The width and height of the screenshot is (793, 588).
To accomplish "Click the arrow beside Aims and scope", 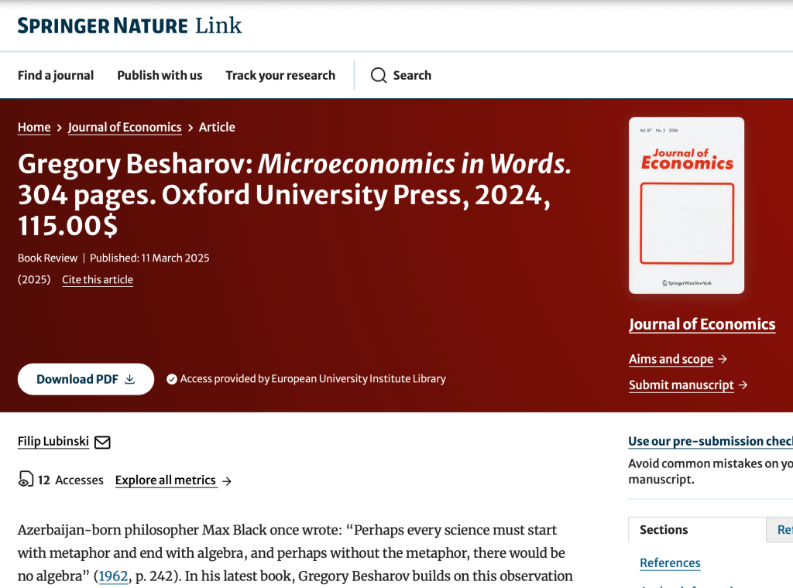I will point(723,359).
